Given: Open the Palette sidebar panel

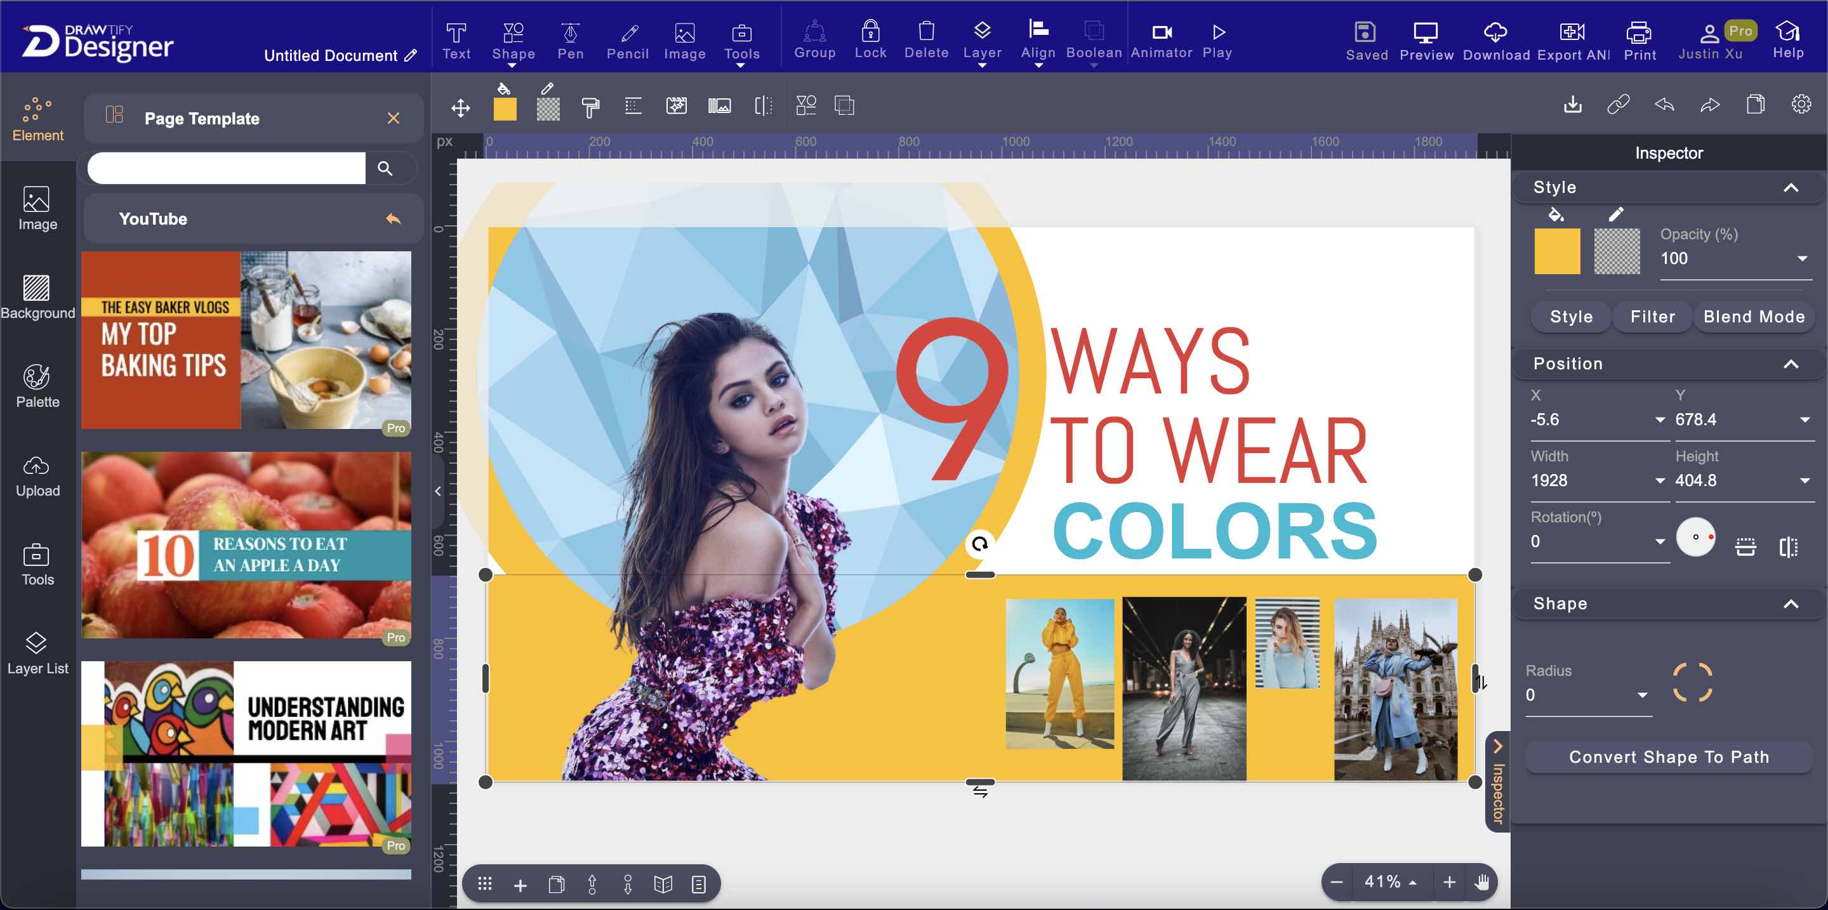Looking at the screenshot, I should tap(37, 386).
